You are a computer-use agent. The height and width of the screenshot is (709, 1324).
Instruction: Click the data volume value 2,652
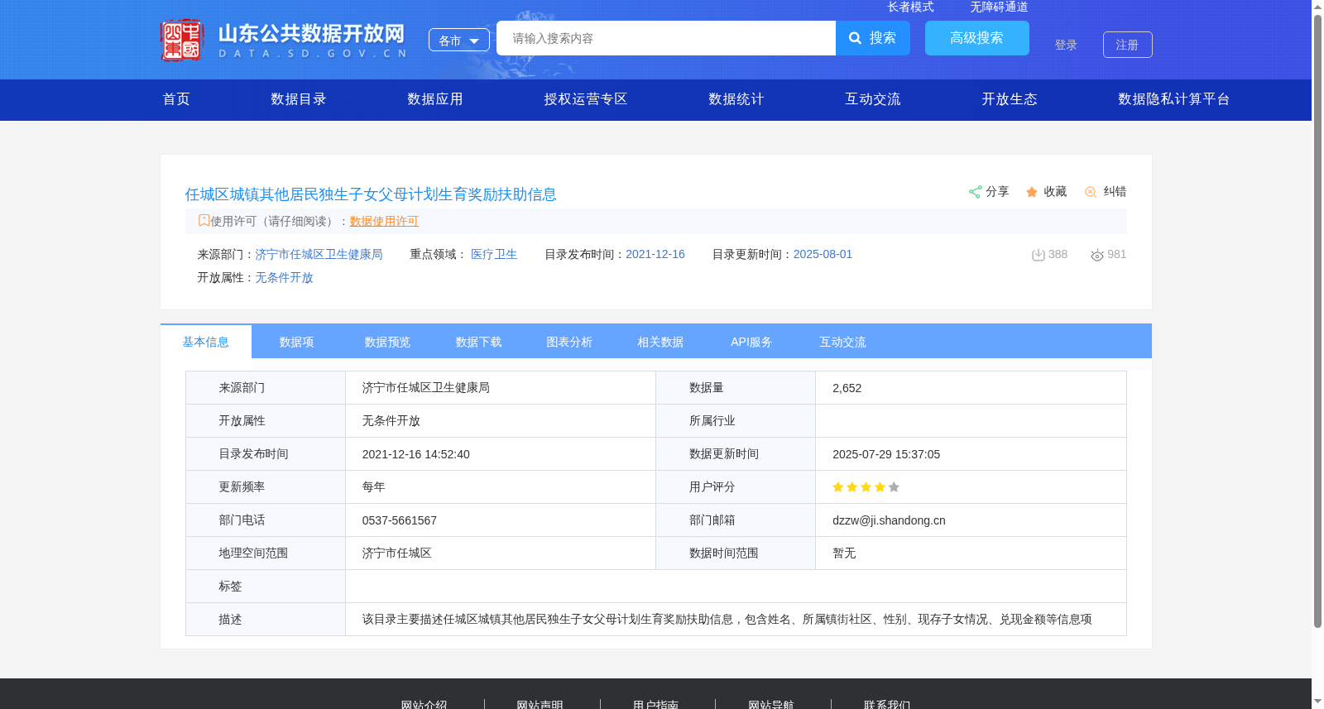(x=847, y=388)
